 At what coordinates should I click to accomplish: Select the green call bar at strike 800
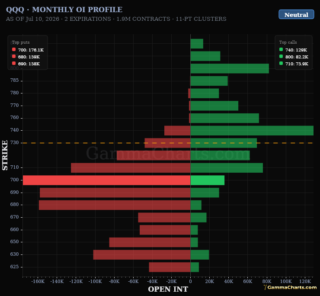pos(230,68)
